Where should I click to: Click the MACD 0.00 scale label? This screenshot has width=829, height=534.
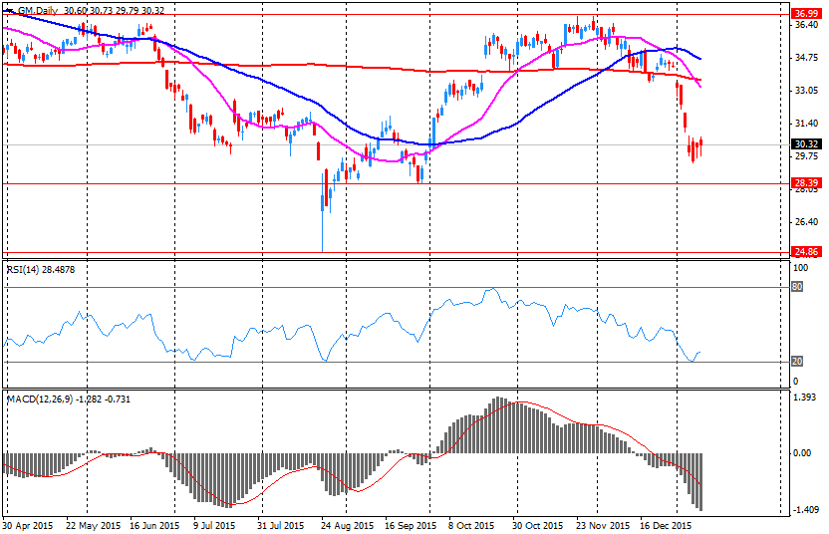802,453
